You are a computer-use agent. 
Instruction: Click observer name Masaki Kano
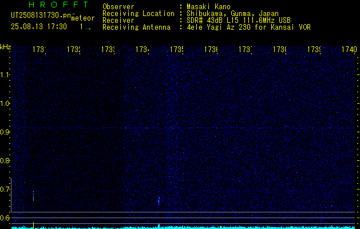click(x=208, y=7)
